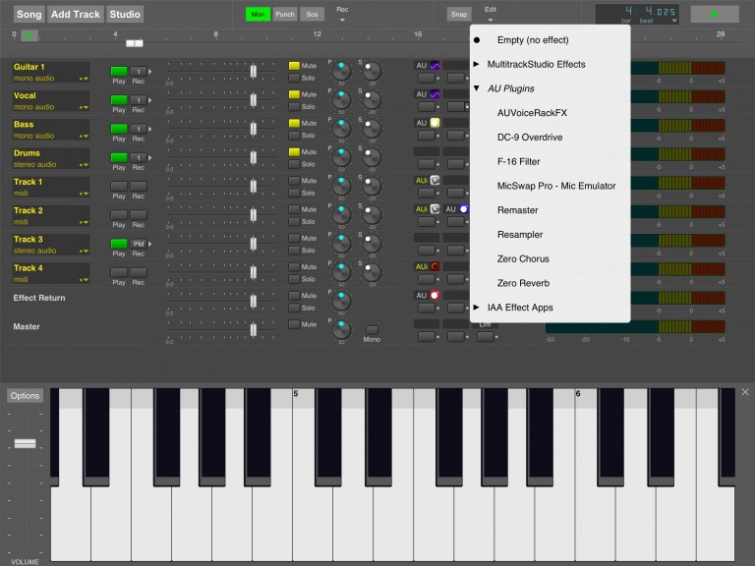Open the AUi instrument icon on Track 1
This screenshot has height=566, width=755.
tap(435, 181)
